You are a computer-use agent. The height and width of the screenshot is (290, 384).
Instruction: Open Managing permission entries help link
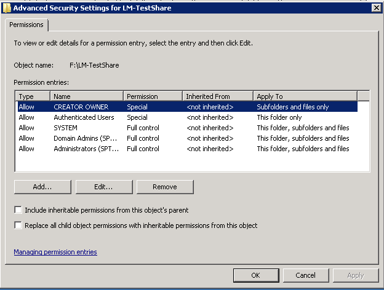(55, 252)
